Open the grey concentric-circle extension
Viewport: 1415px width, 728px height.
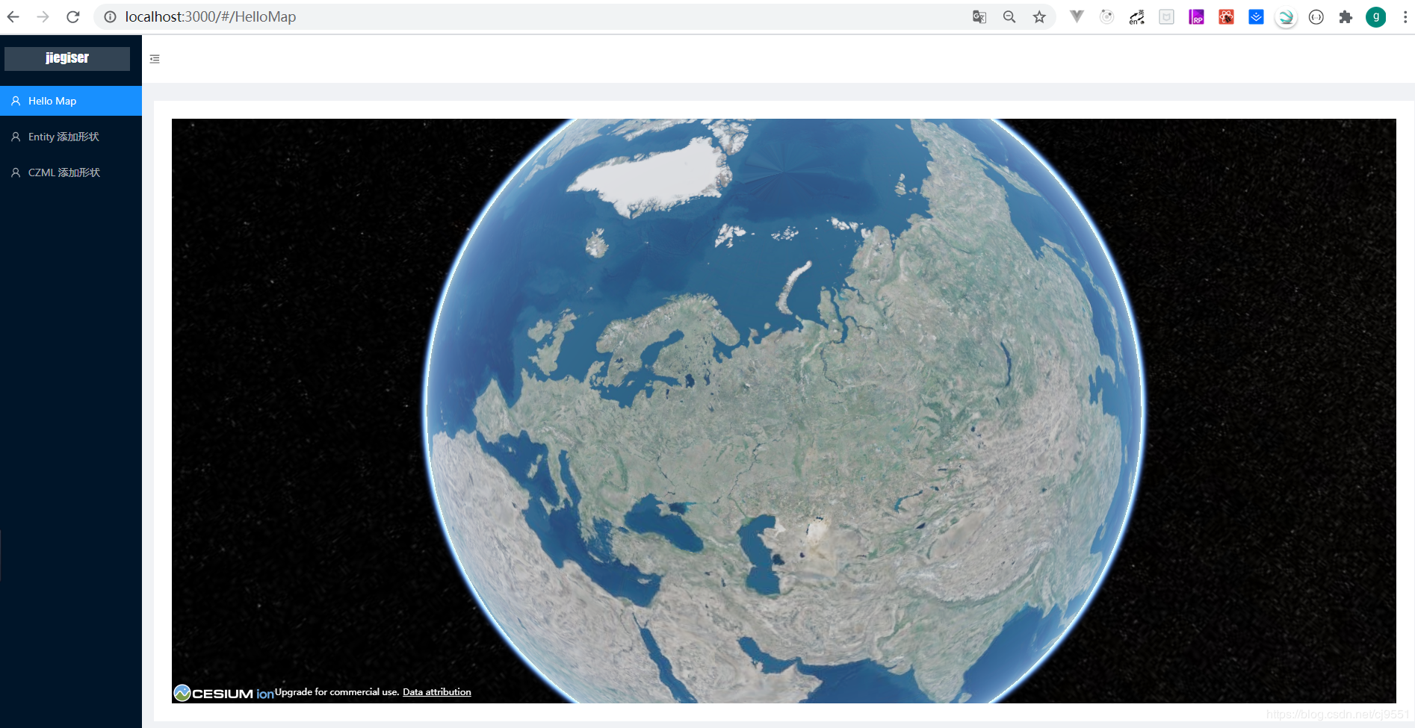(x=1107, y=16)
